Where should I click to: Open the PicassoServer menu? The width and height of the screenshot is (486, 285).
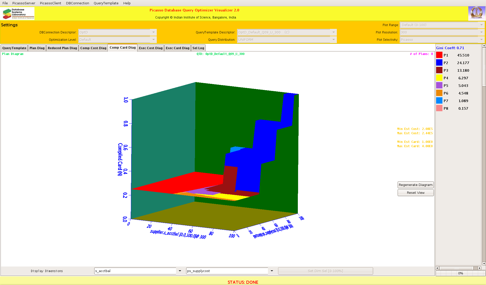(24, 3)
